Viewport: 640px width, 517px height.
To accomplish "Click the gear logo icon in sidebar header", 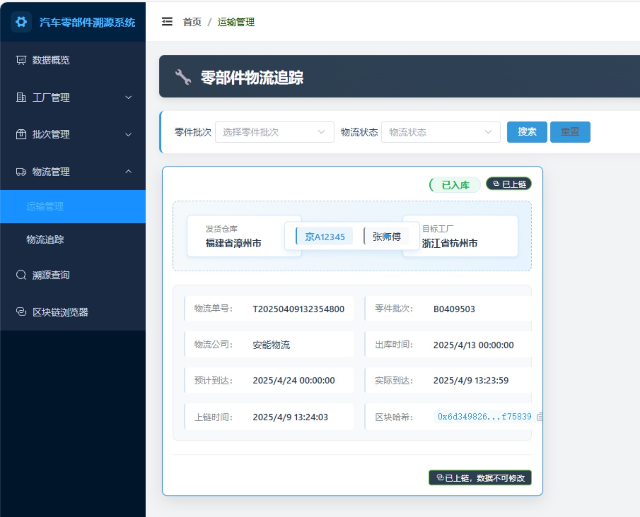I will pos(21,22).
